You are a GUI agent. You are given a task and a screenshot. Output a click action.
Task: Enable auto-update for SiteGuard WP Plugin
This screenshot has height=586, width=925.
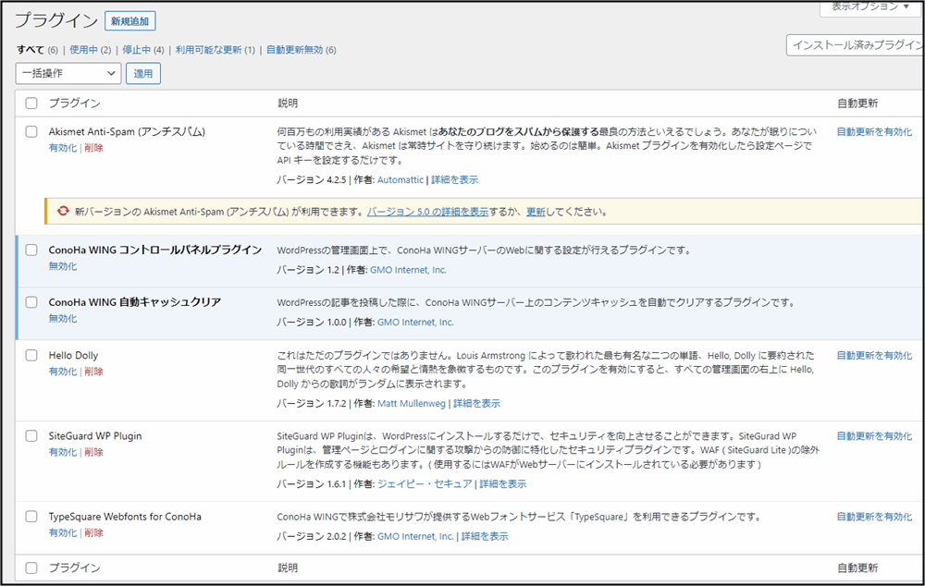click(x=874, y=436)
